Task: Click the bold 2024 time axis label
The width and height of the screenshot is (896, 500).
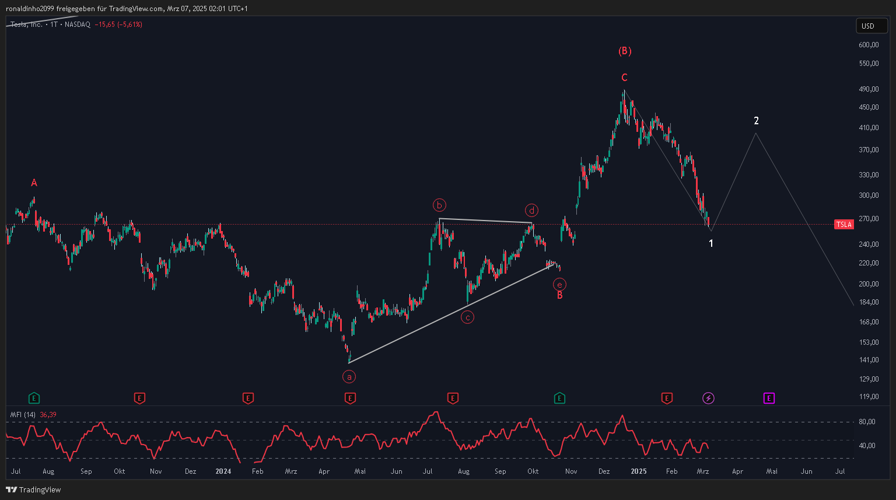Action: [x=223, y=471]
